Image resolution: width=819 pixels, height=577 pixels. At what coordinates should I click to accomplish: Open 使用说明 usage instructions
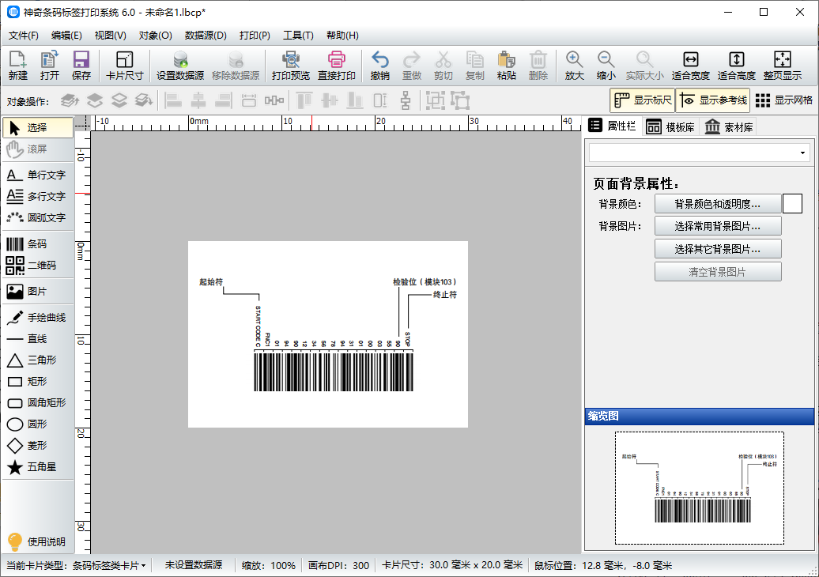click(36, 541)
